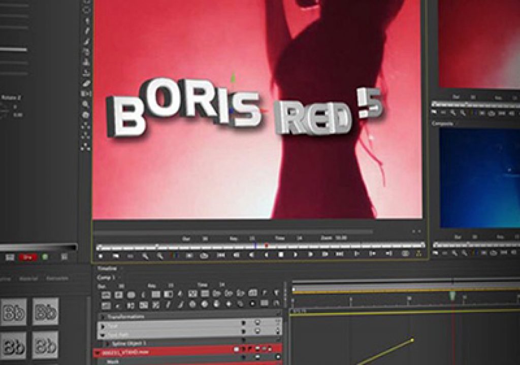520x365 pixels.
Task: Click the blue preview thumbnail on the right
Action: coord(479,178)
